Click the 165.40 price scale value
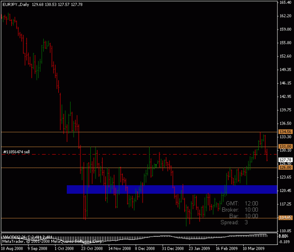This screenshot has width=294, height=252. 286,2
